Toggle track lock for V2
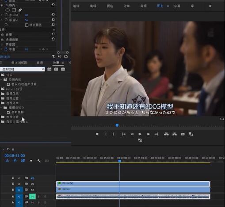 (13, 184)
